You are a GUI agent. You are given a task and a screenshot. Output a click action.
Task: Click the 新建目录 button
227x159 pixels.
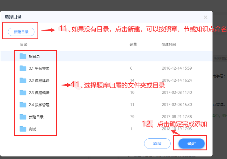point(21,32)
